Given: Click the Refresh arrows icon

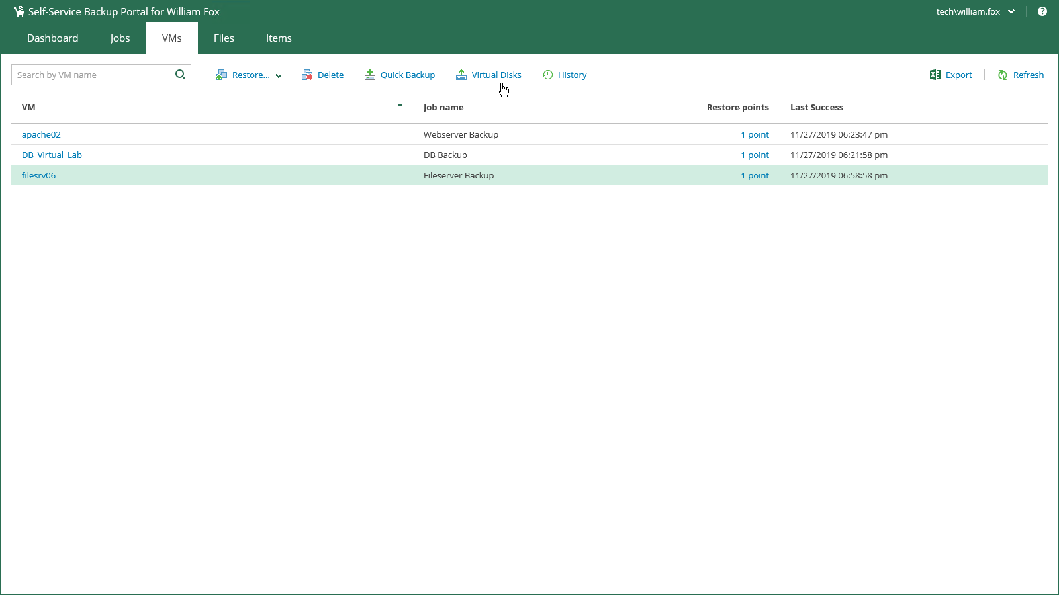Looking at the screenshot, I should pos(1003,75).
